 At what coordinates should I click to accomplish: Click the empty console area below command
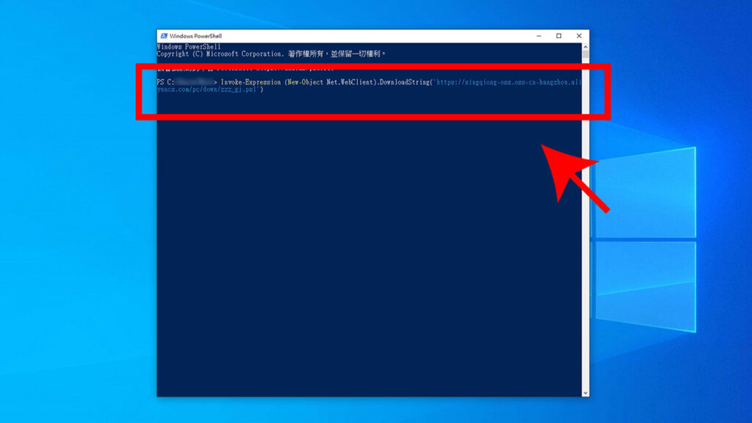(367, 257)
